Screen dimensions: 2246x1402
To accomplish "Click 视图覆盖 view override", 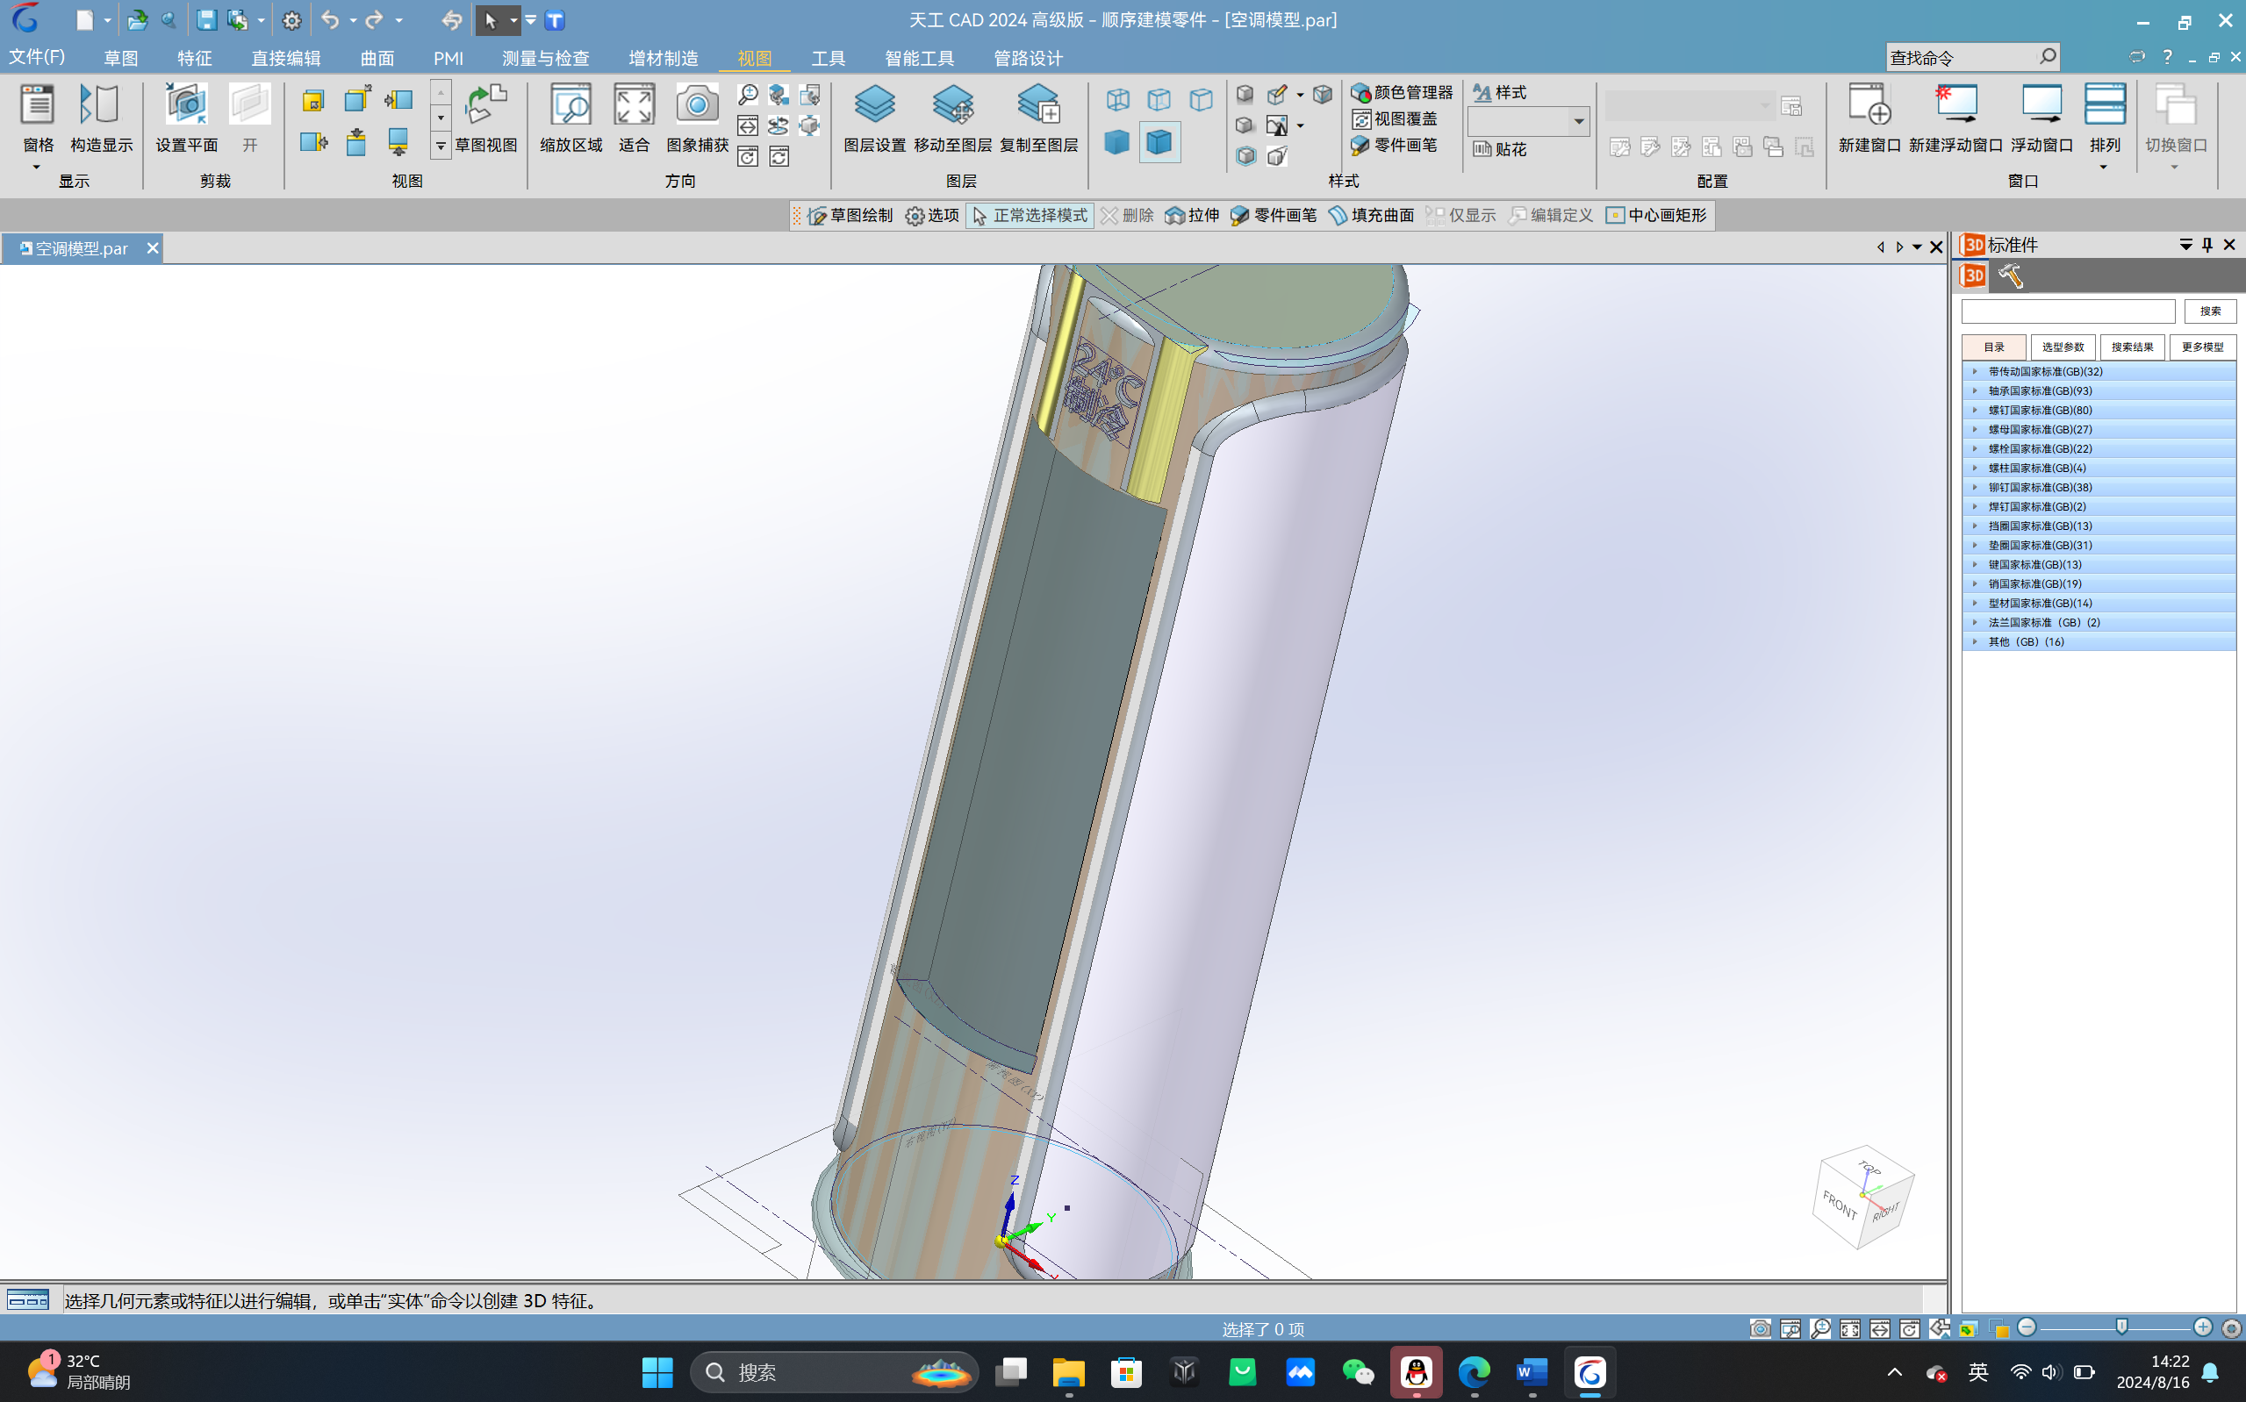I will click(1395, 118).
